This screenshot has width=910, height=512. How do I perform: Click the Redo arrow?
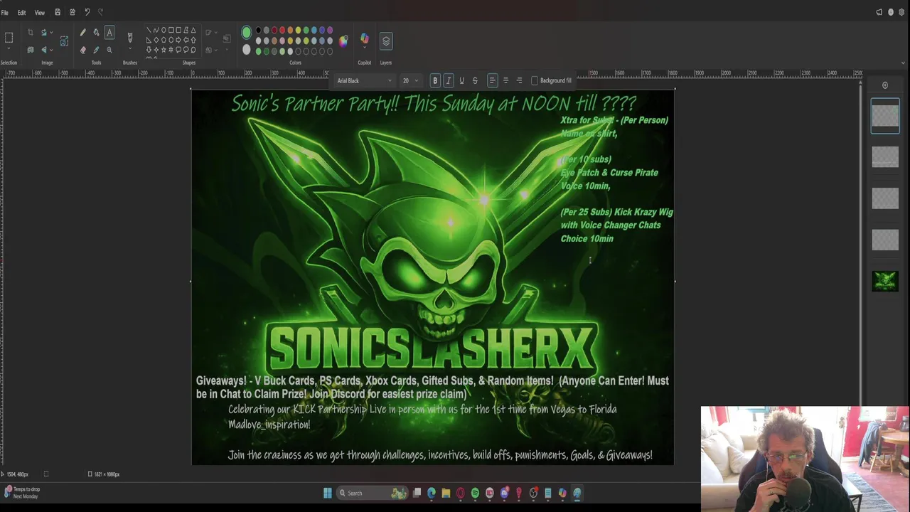100,12
